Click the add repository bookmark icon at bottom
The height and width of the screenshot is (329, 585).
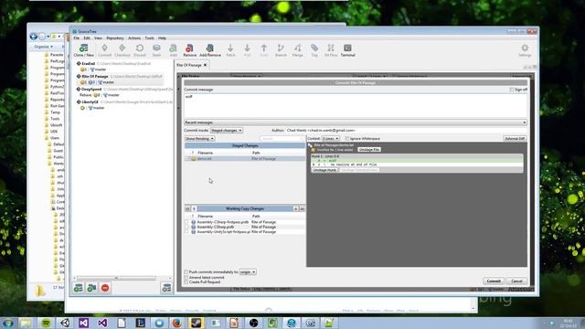coord(79,288)
